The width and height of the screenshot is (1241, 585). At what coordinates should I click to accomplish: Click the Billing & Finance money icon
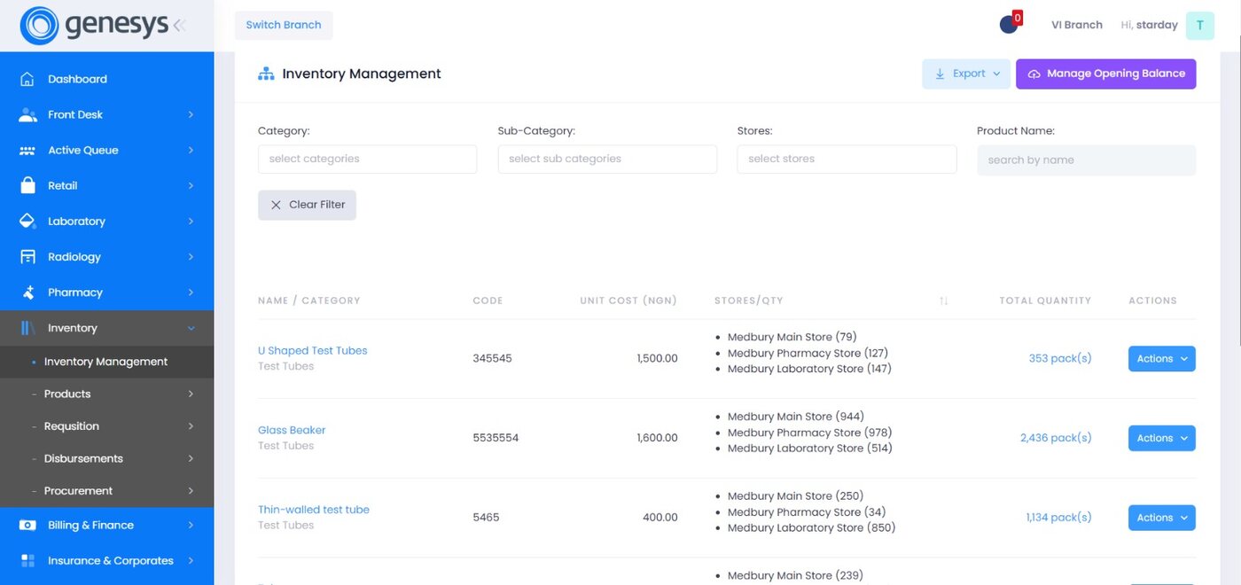click(x=27, y=525)
